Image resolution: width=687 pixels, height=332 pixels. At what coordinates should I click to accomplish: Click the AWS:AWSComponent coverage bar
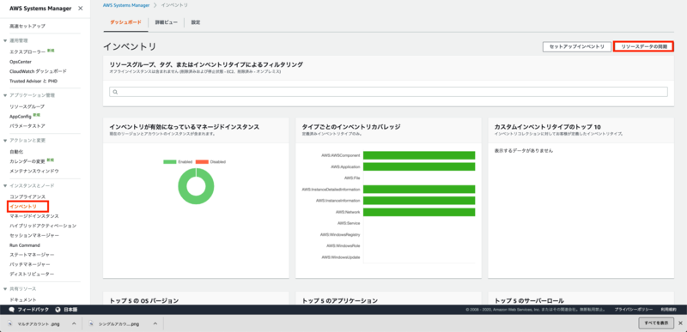419,155
